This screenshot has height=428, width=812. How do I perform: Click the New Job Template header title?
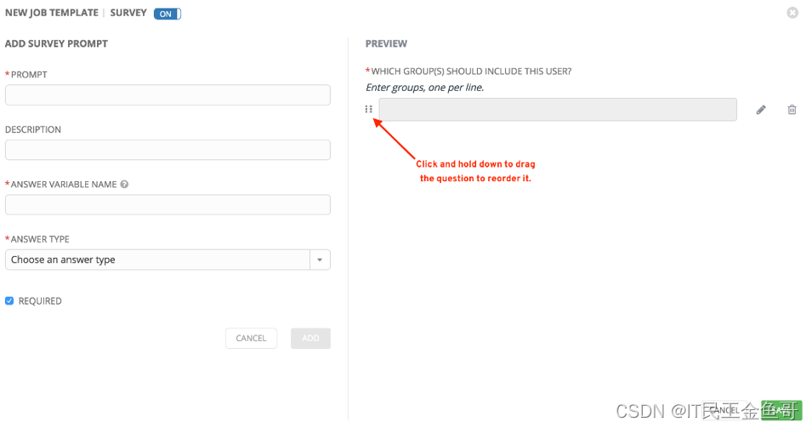coord(52,13)
